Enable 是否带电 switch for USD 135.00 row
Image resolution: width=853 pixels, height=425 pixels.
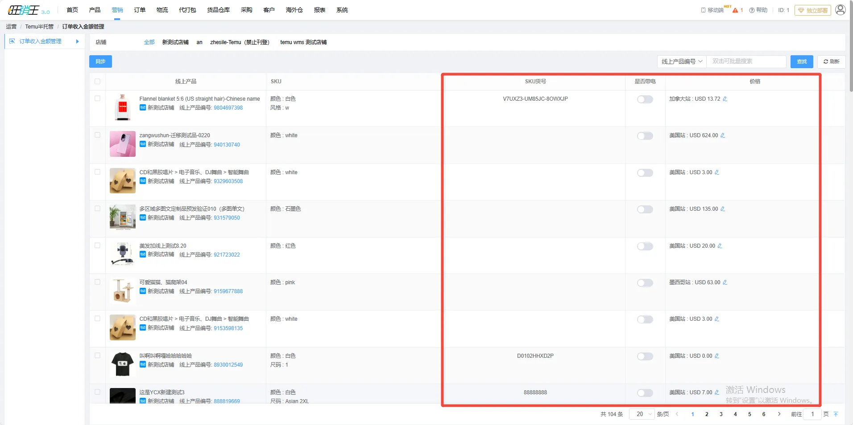pyautogui.click(x=645, y=209)
